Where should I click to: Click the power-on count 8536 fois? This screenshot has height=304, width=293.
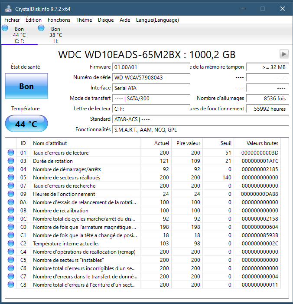pos(267,99)
